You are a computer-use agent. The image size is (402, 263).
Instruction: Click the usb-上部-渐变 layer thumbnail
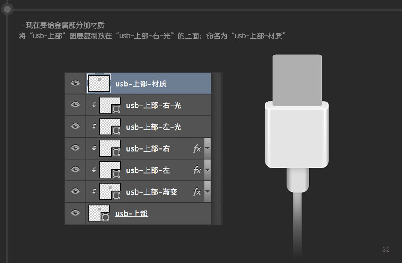(x=110, y=191)
